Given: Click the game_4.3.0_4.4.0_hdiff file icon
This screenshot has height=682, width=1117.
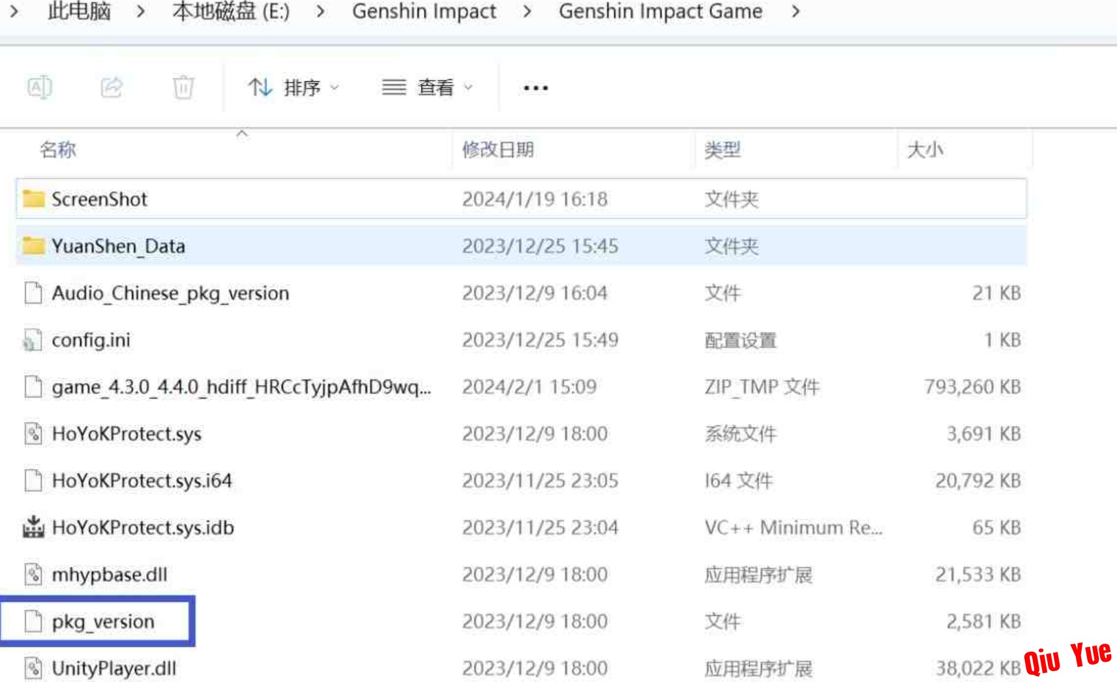Looking at the screenshot, I should click(33, 386).
